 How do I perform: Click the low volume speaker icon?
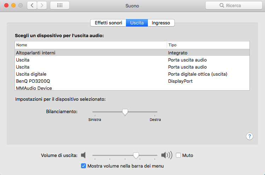pos(83,155)
